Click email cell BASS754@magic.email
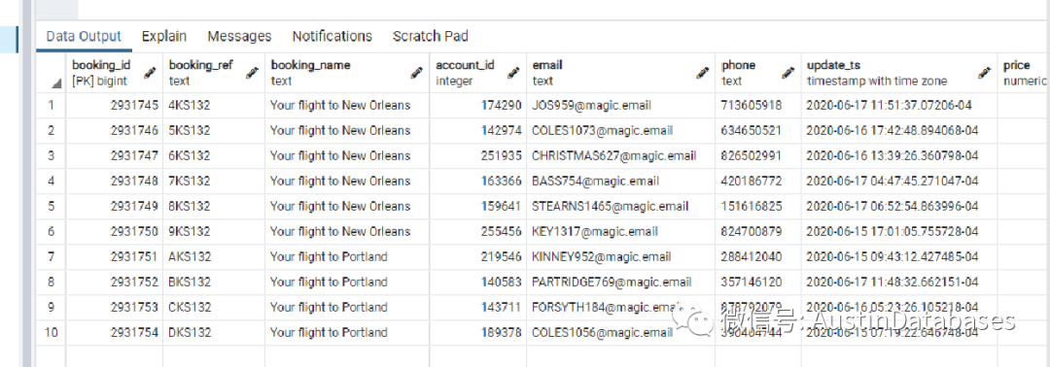 pyautogui.click(x=620, y=182)
